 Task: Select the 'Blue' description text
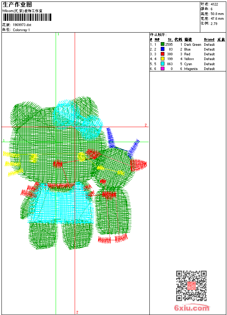point(187,49)
